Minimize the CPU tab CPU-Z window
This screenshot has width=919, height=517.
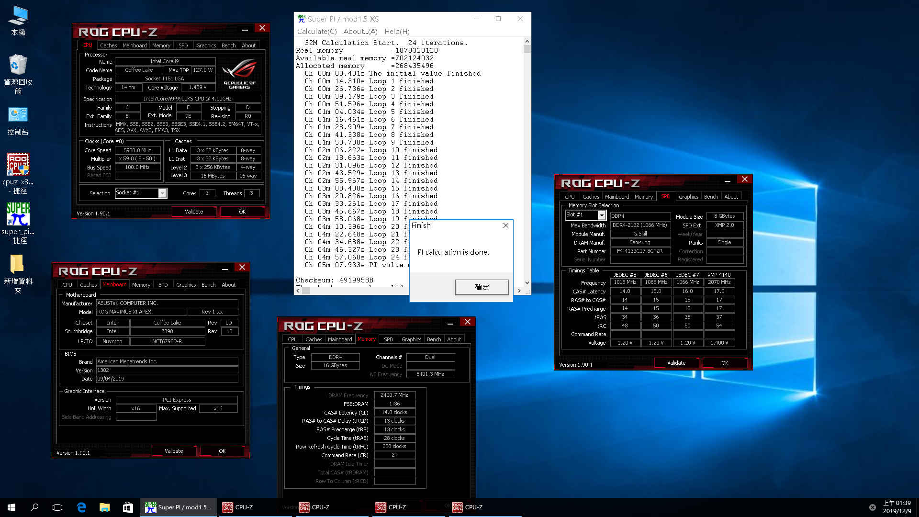245,29
